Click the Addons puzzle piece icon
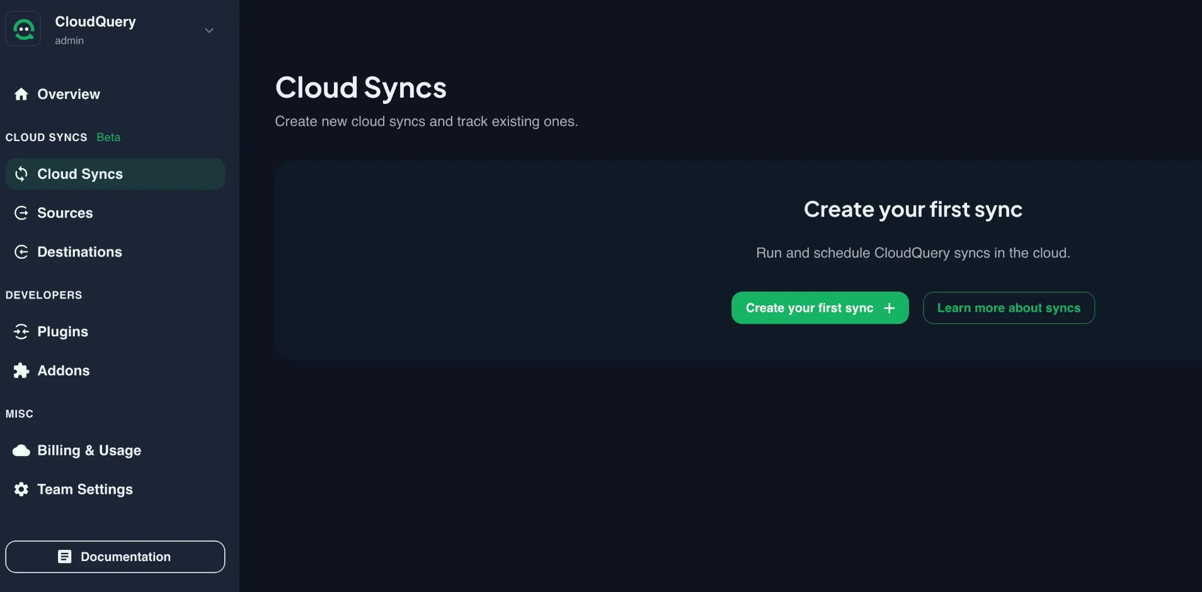This screenshot has width=1202, height=592. [21, 370]
